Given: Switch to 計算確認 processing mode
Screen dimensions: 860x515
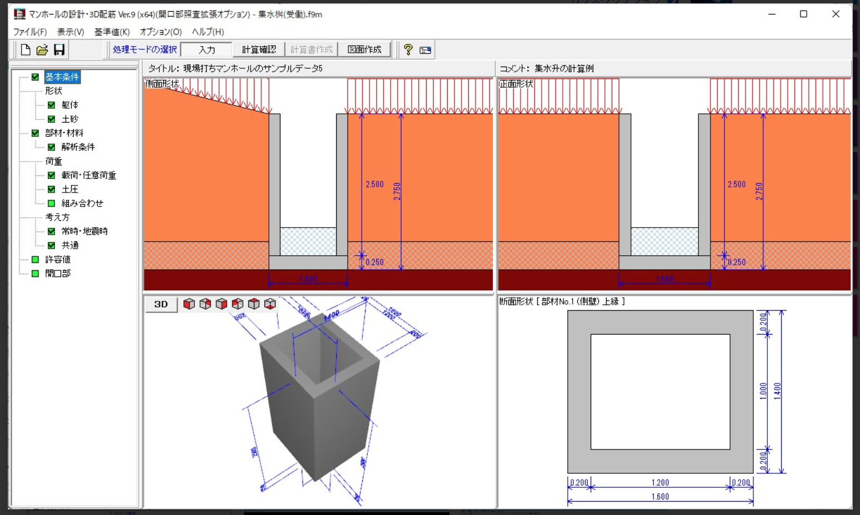Looking at the screenshot, I should [259, 50].
